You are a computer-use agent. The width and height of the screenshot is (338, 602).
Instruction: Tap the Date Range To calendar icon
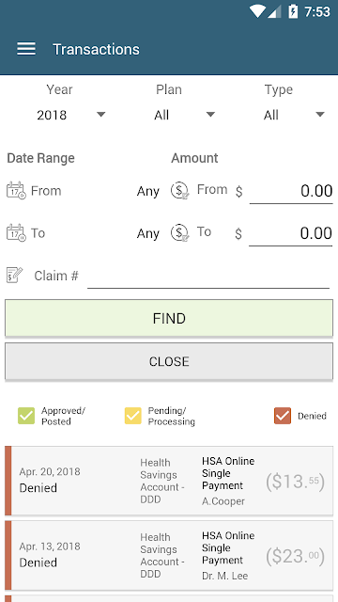click(x=16, y=233)
